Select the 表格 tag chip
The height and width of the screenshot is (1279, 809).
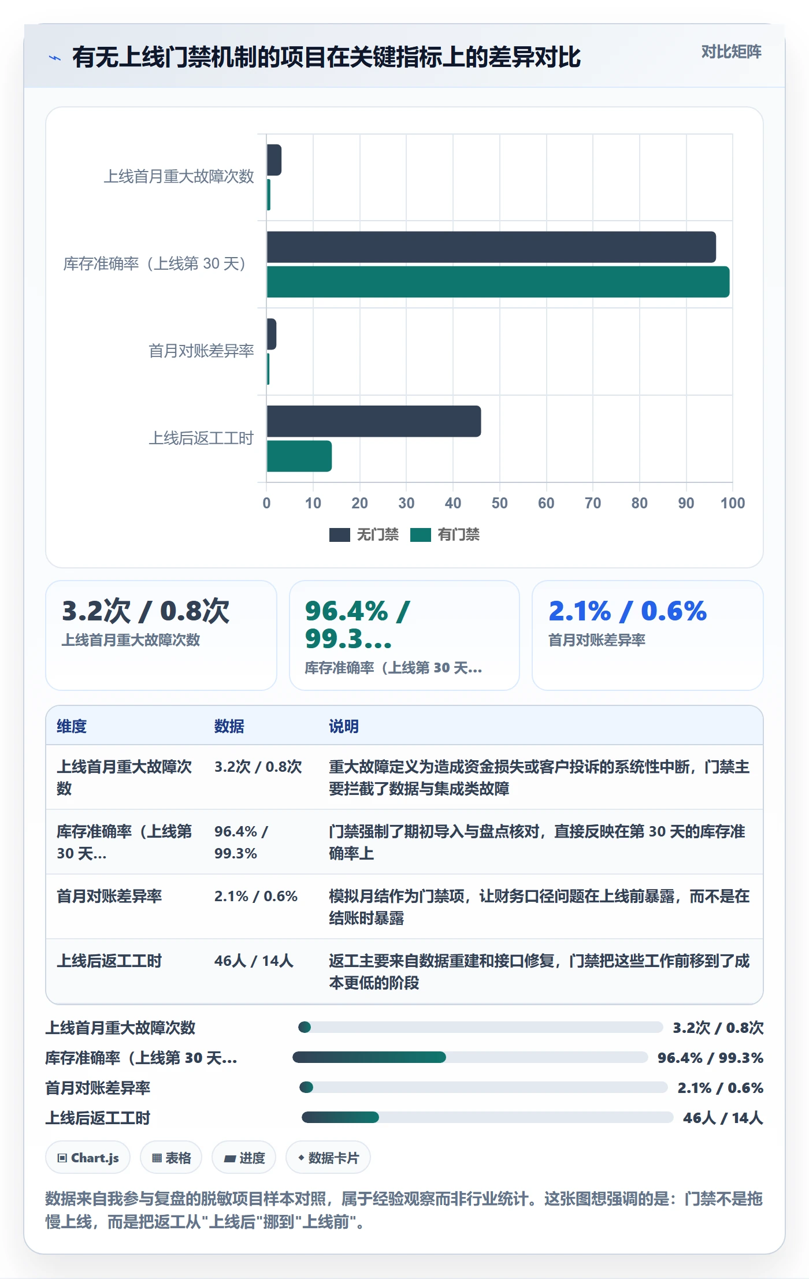(x=171, y=1158)
